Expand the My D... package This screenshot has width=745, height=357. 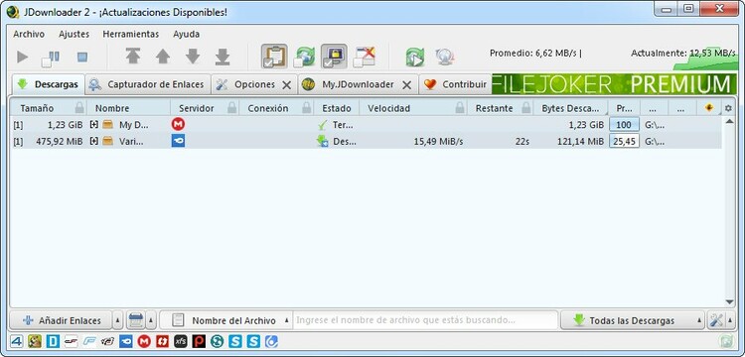tap(94, 125)
